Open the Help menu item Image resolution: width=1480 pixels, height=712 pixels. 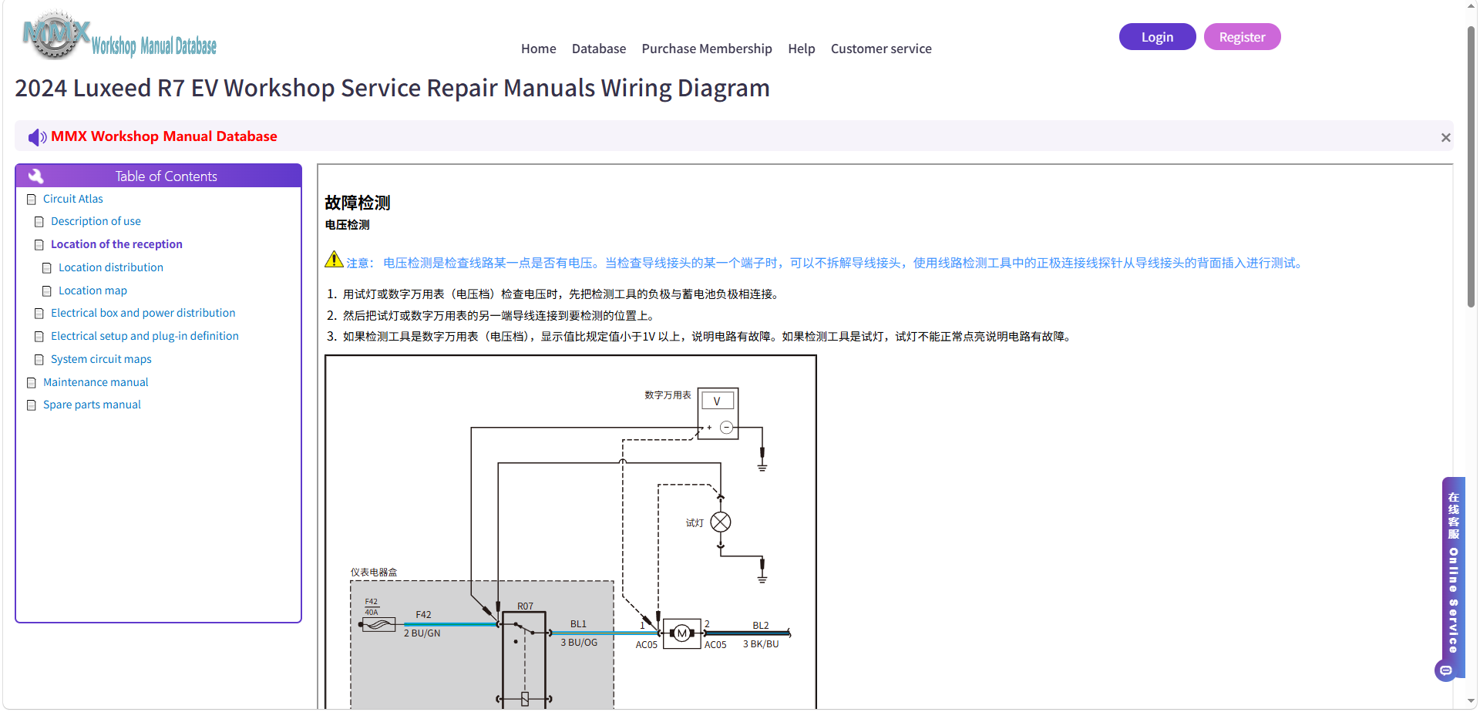tap(802, 49)
